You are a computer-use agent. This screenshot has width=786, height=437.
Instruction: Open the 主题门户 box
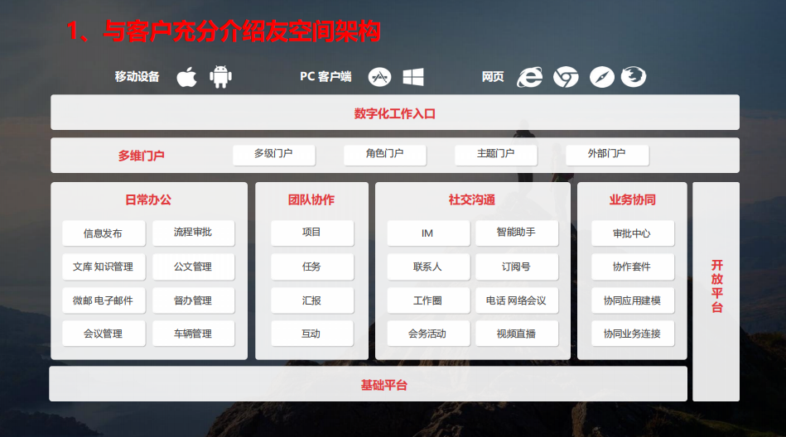tap(496, 154)
